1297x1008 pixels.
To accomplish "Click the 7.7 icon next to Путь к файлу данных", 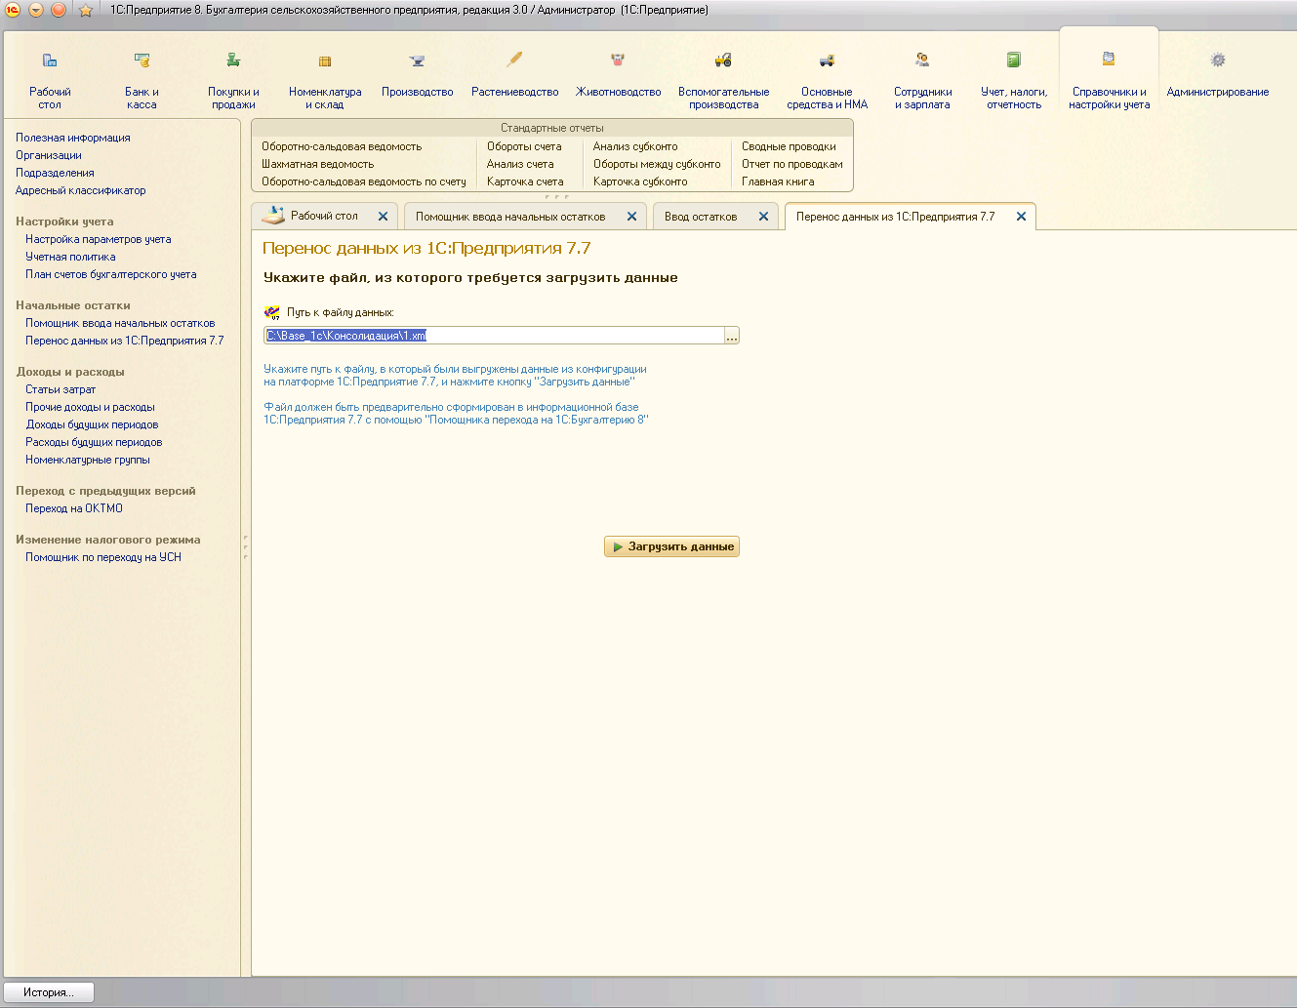I will pyautogui.click(x=272, y=312).
